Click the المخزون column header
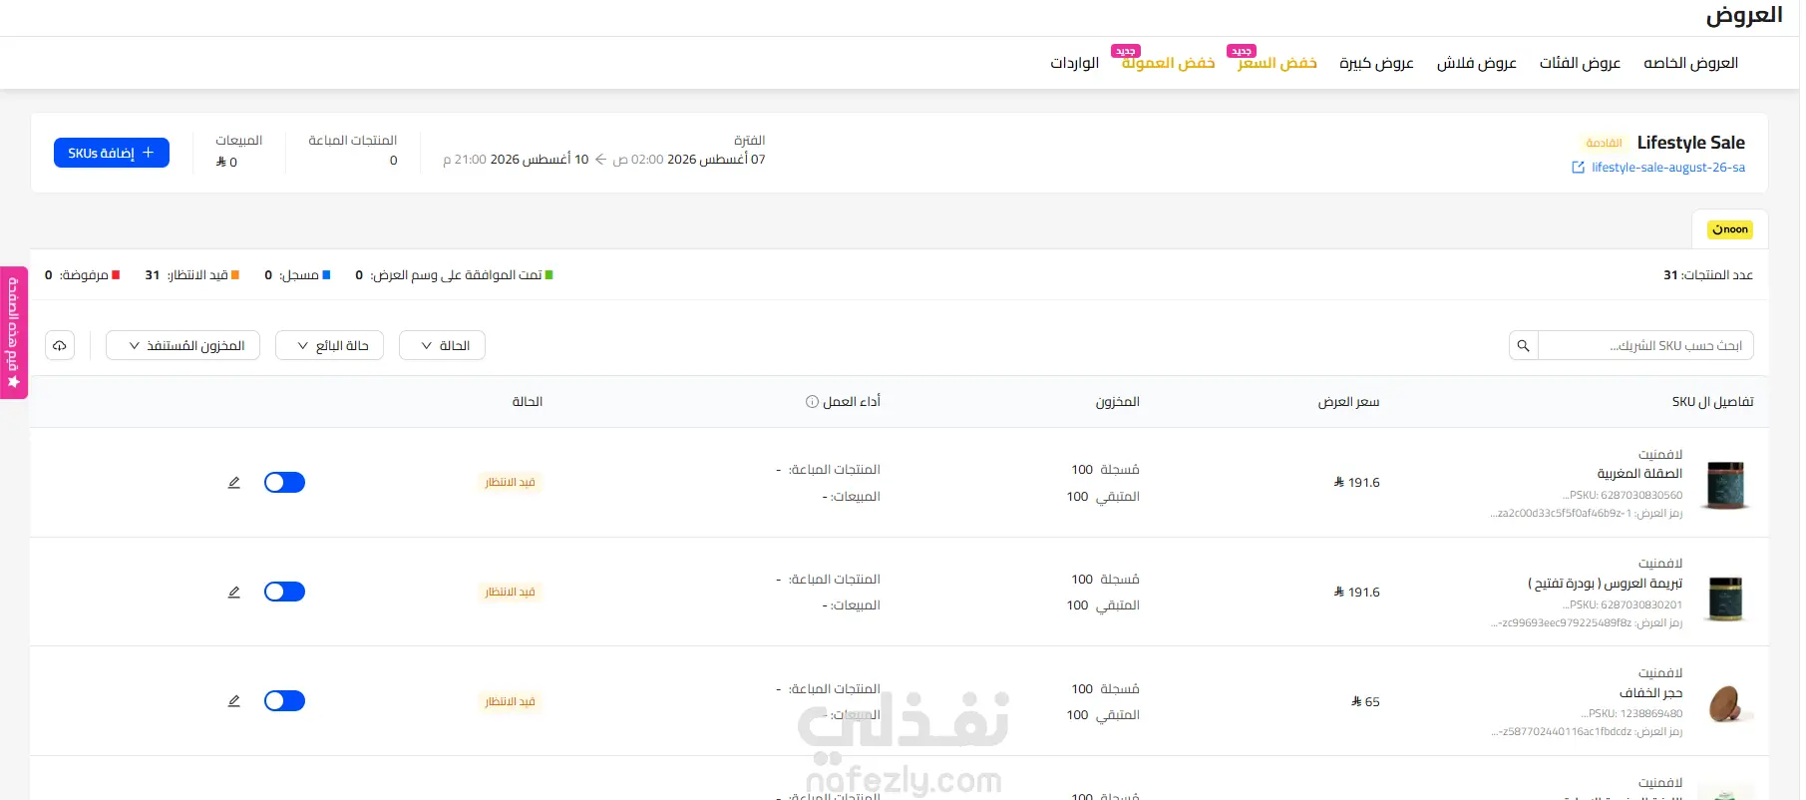 point(1117,402)
